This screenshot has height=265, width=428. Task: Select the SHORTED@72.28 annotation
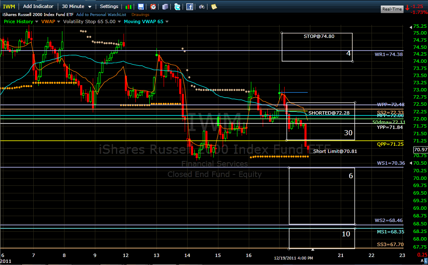329,113
